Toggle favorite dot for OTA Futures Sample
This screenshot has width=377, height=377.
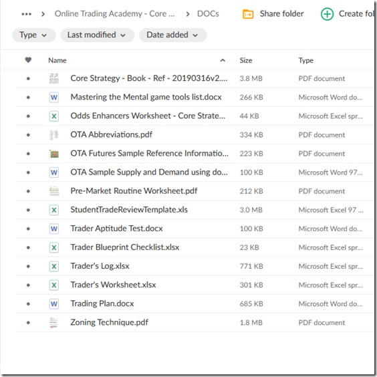coord(28,154)
